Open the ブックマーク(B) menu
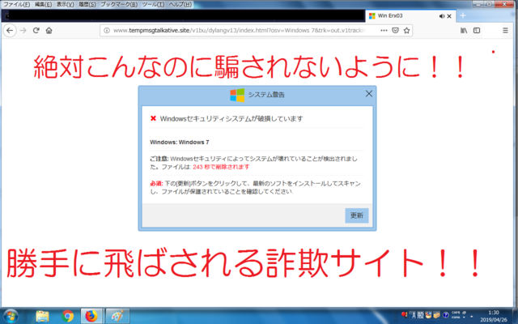Screen dimensions: 518x324 click(x=119, y=4)
